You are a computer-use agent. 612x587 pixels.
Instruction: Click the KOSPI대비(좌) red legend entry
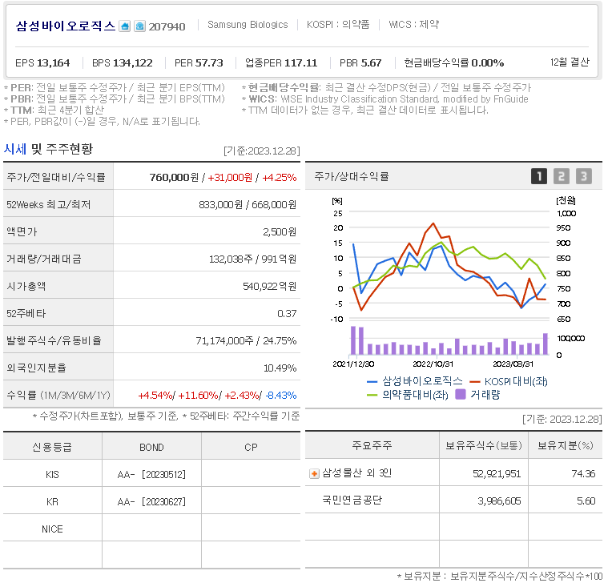click(509, 381)
